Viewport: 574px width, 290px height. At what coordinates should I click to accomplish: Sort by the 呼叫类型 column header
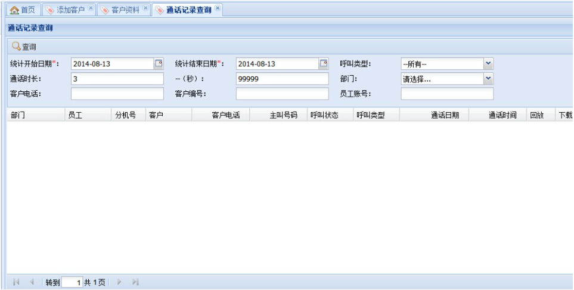click(377, 115)
